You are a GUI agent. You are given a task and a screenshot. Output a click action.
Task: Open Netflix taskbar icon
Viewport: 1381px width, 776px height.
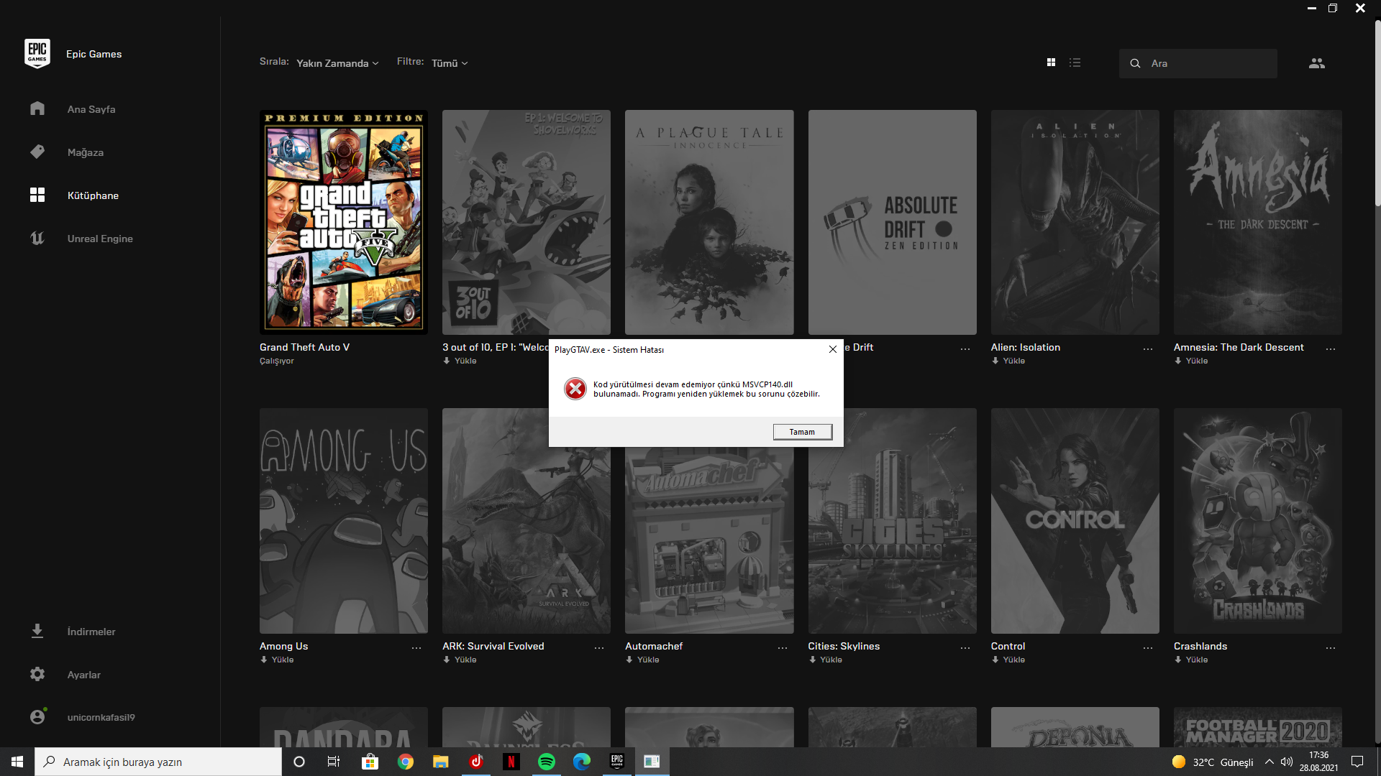(511, 762)
